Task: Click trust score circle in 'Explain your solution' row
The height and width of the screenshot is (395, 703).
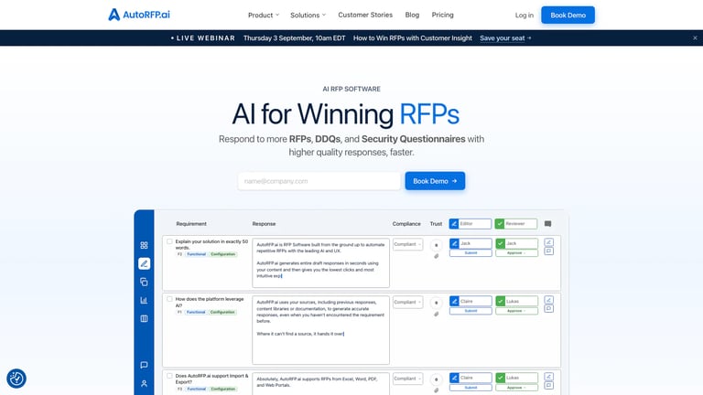Action: 437,245
